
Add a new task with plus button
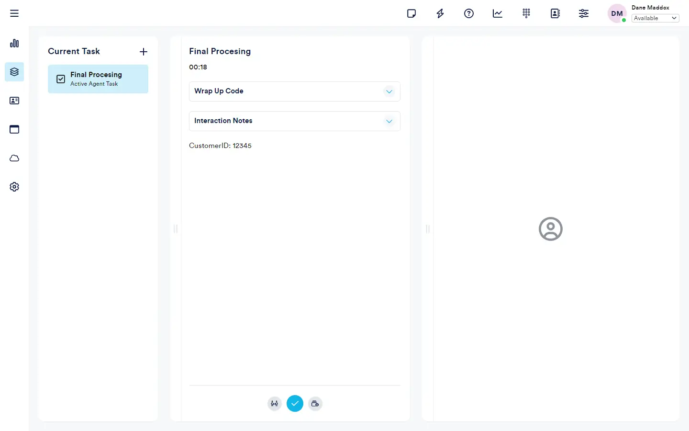click(x=144, y=52)
